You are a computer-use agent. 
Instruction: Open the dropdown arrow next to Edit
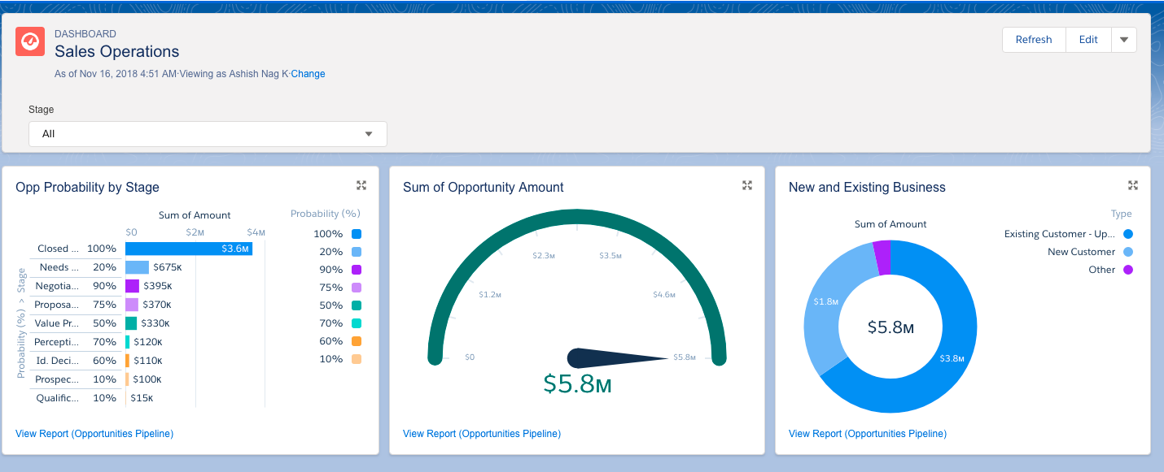1124,40
